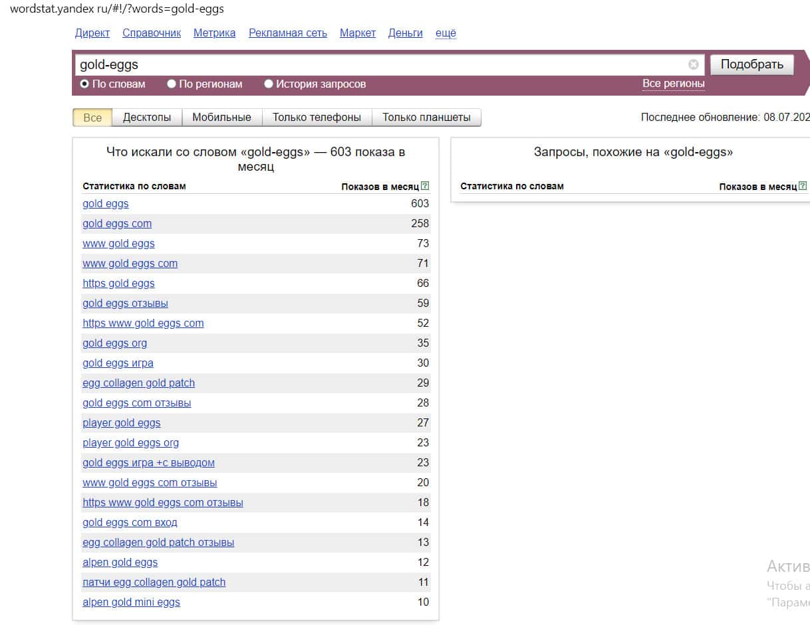Select the 'Только телефоны' tab
The image size is (810, 625).
(x=317, y=118)
